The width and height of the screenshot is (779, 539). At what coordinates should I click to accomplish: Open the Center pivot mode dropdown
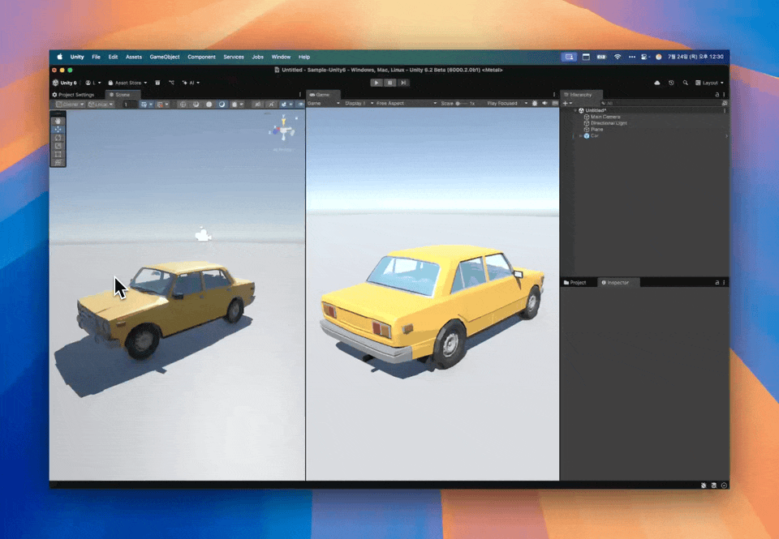pos(70,105)
